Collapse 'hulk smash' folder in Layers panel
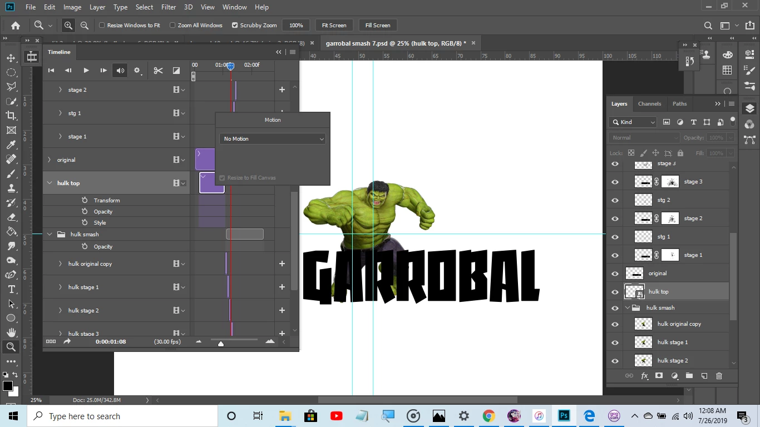The width and height of the screenshot is (760, 427). pyautogui.click(x=628, y=307)
